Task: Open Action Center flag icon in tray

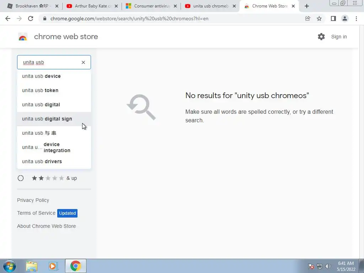Action: pos(311,266)
